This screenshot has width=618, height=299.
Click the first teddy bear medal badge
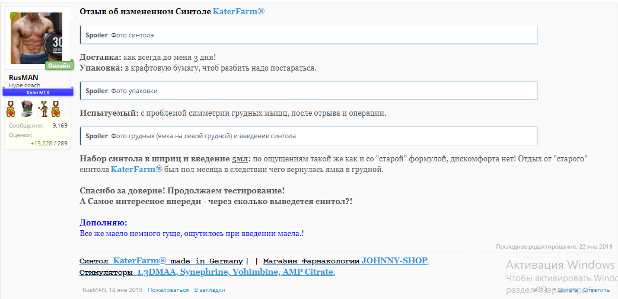11,109
